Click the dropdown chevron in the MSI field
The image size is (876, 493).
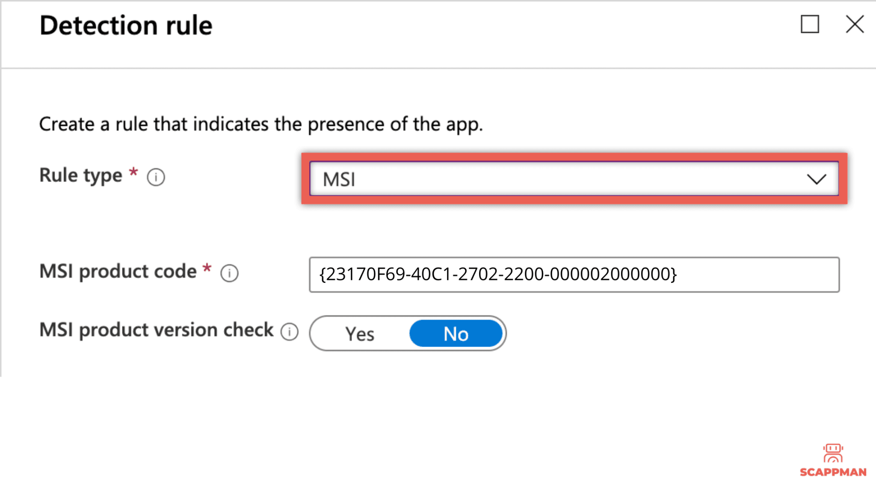coord(817,179)
